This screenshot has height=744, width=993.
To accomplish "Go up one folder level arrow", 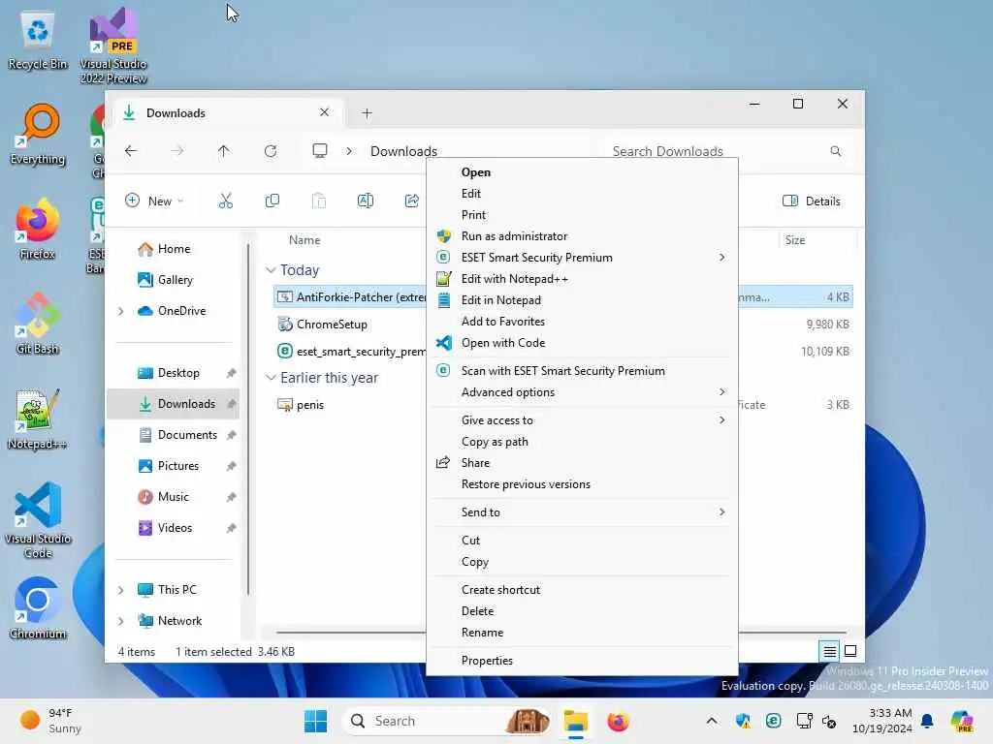I will 224,151.
